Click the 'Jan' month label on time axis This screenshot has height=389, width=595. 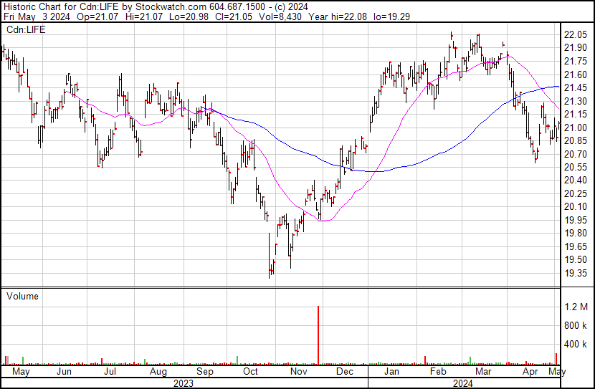[x=391, y=372]
